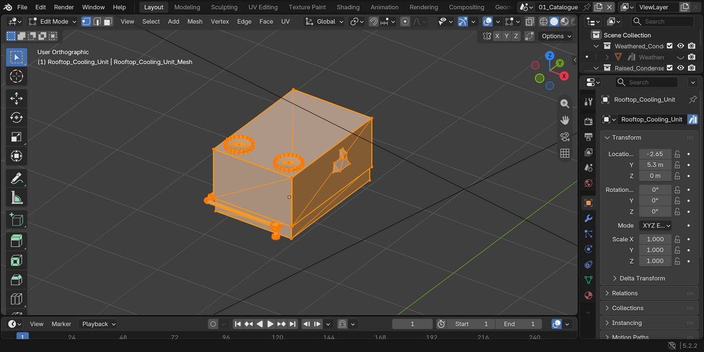Open the Object Data mesh tab

[588, 279]
